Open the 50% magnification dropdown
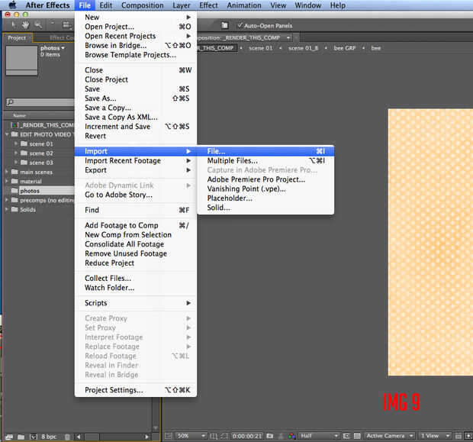Viewport: 473px width, 442px height. click(191, 436)
